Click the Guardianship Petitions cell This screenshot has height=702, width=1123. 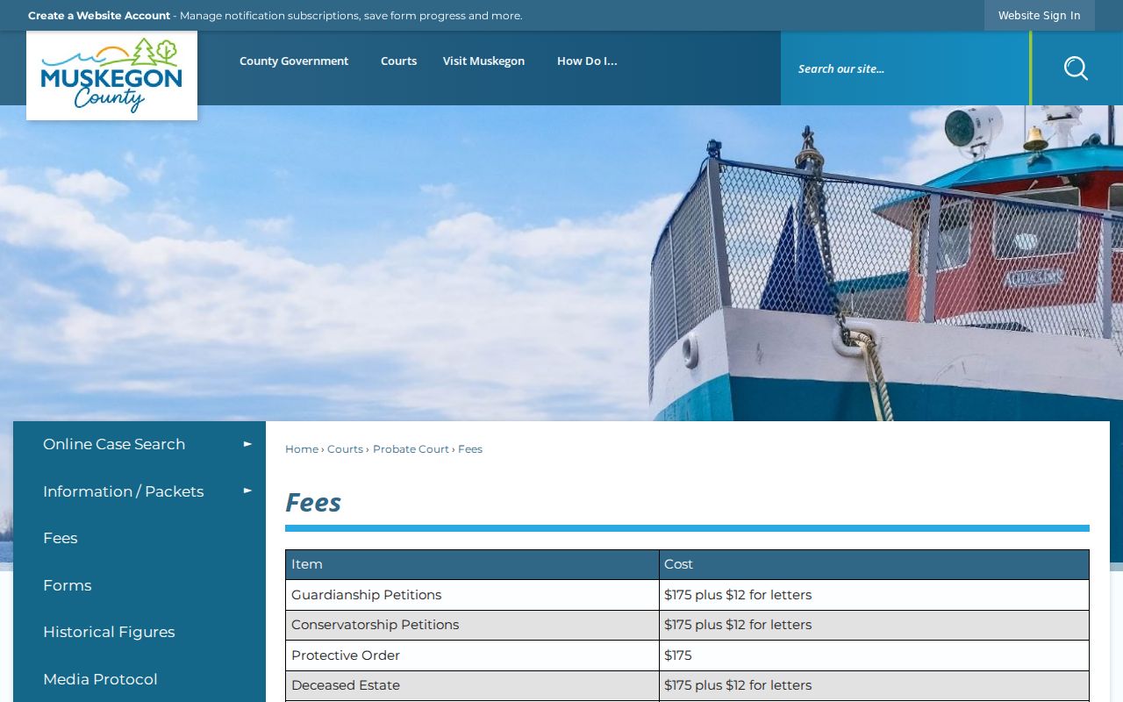(472, 595)
